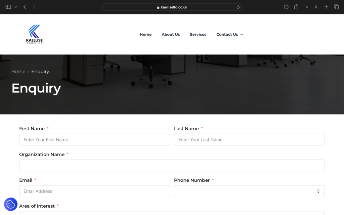The height and width of the screenshot is (215, 344).
Task: Click the Phone Number stepper control
Action: (x=318, y=191)
